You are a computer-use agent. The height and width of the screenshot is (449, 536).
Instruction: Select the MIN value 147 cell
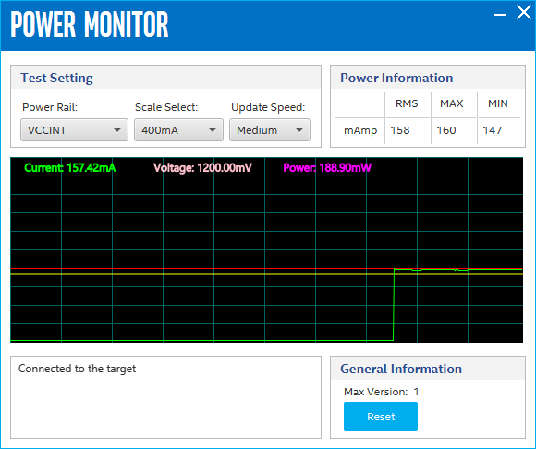499,130
